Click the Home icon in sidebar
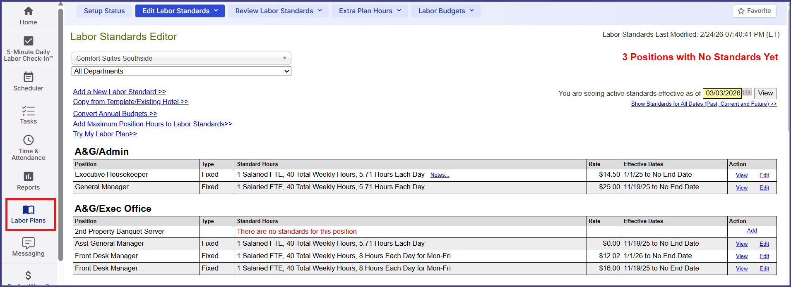 28,12
